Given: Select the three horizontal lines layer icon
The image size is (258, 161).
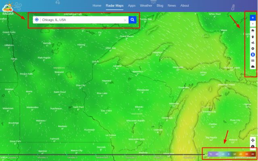Looking at the screenshot, I should 253,61.
